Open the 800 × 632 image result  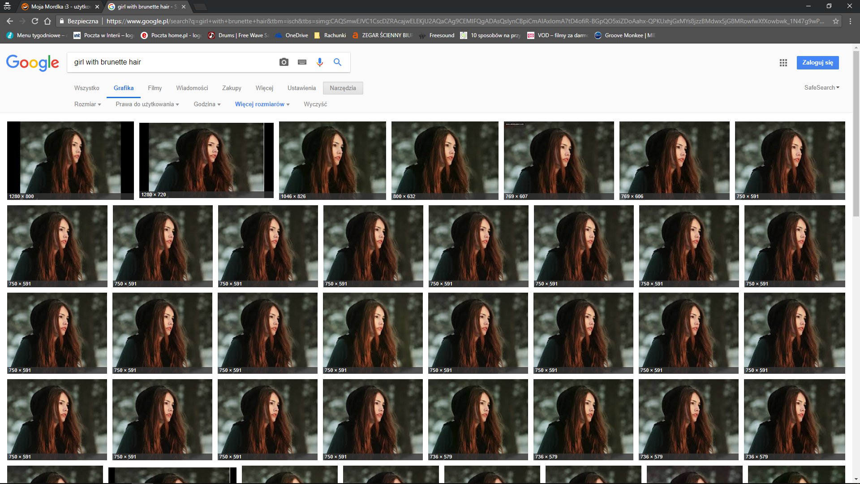[x=445, y=160]
